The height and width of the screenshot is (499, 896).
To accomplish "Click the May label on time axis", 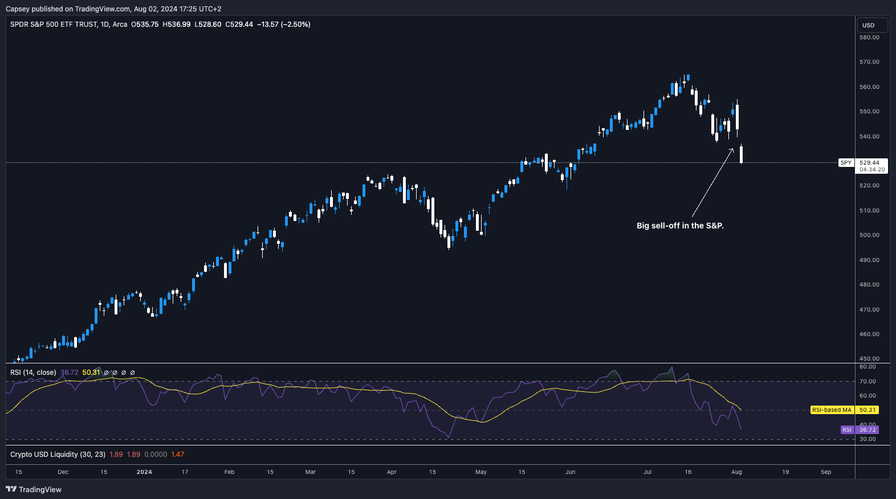I will click(481, 472).
